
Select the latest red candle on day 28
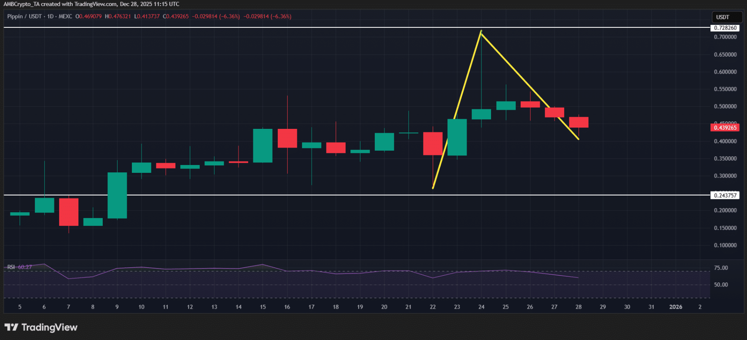[579, 122]
